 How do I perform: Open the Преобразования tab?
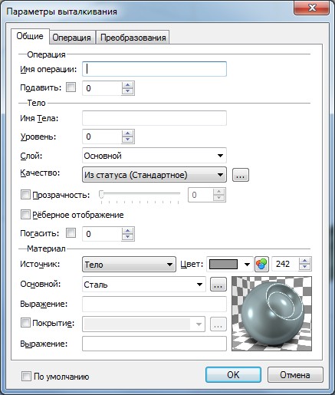133,38
